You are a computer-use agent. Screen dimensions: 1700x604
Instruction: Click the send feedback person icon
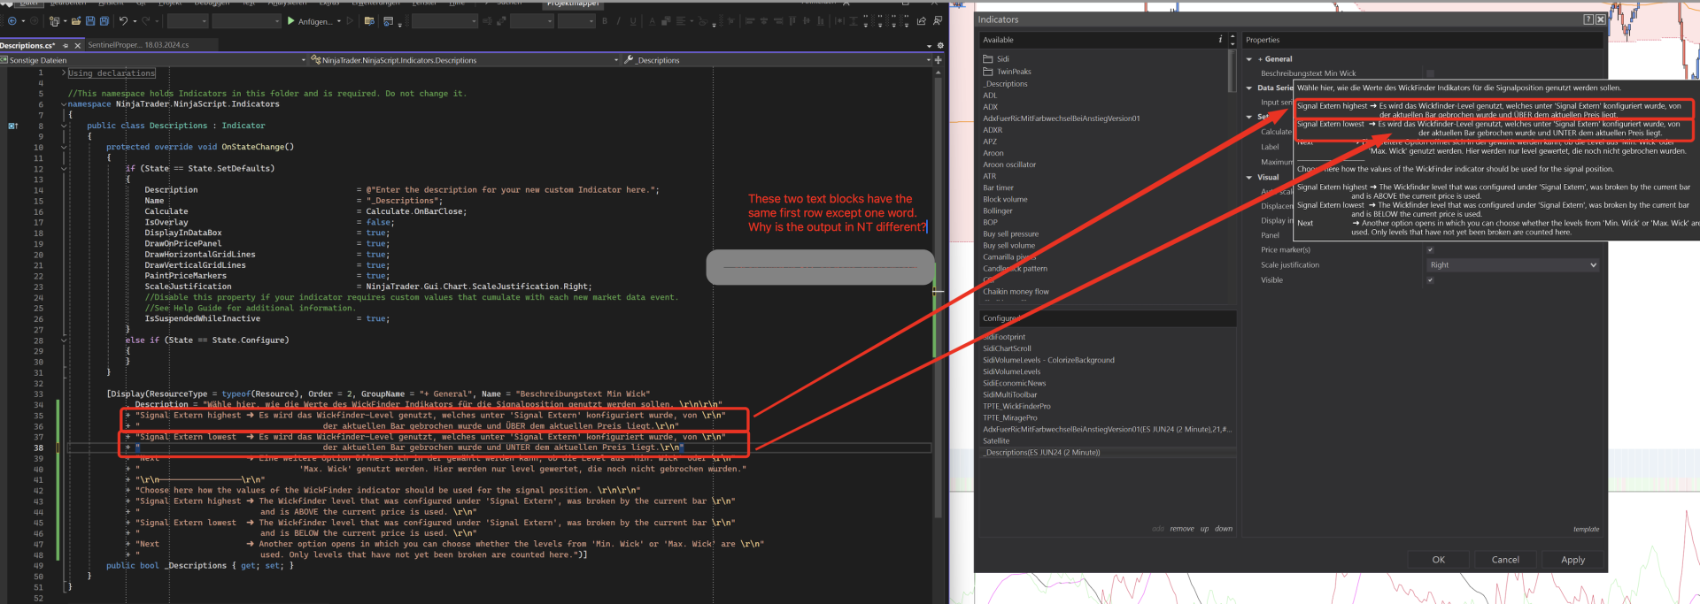[938, 21]
